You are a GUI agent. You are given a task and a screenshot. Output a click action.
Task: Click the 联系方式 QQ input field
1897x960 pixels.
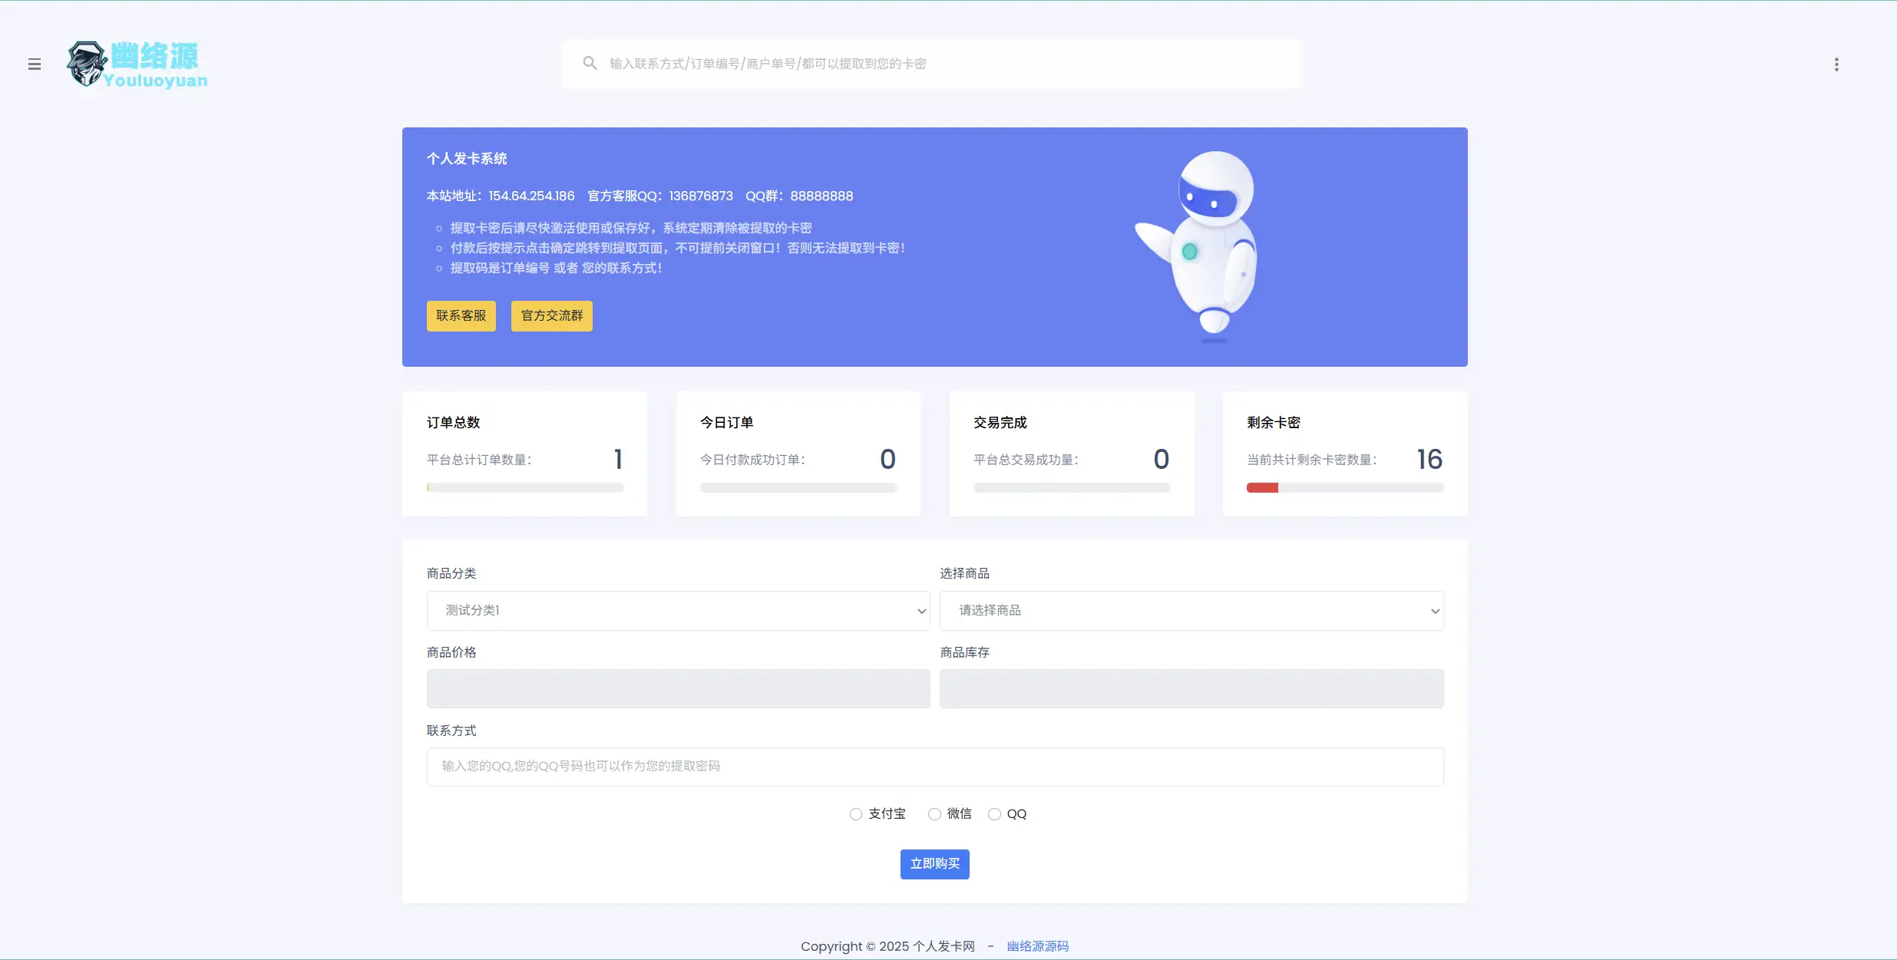[934, 766]
